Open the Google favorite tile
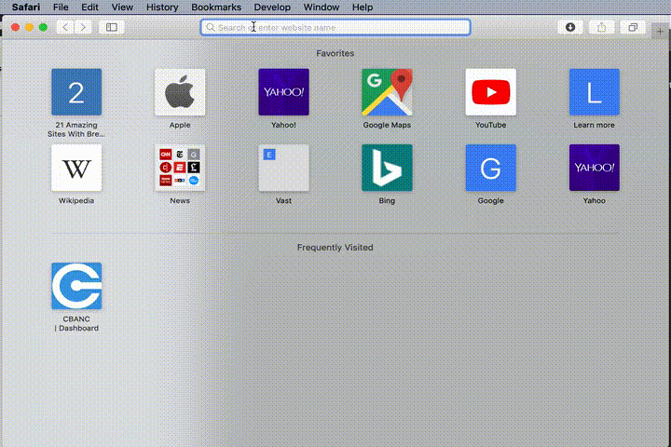 point(491,168)
